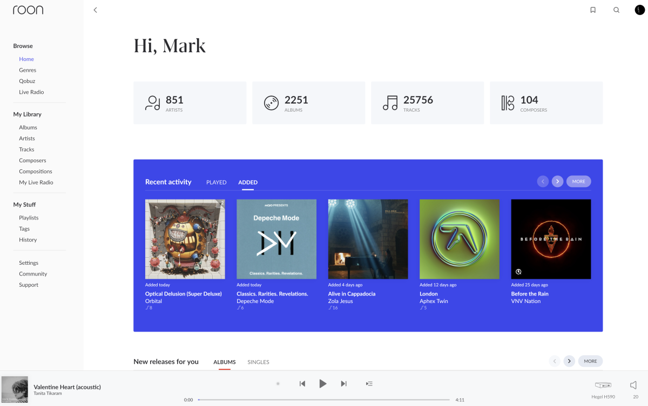Skip to previous track

pos(302,383)
